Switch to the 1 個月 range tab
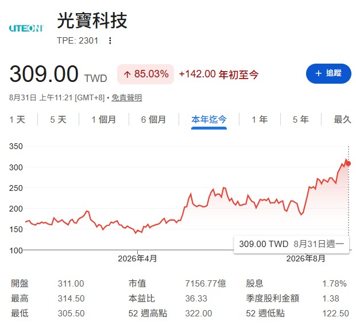The height and width of the screenshot is (329, 356). [104, 119]
